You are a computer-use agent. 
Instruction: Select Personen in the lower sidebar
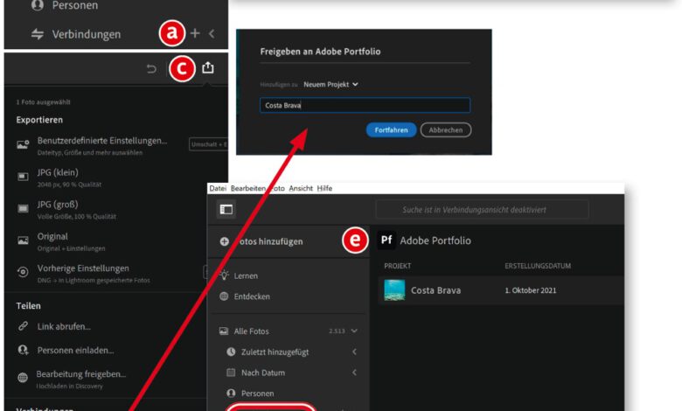click(257, 394)
